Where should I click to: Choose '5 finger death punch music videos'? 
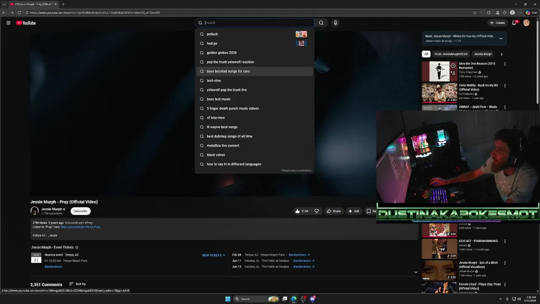(x=254, y=109)
